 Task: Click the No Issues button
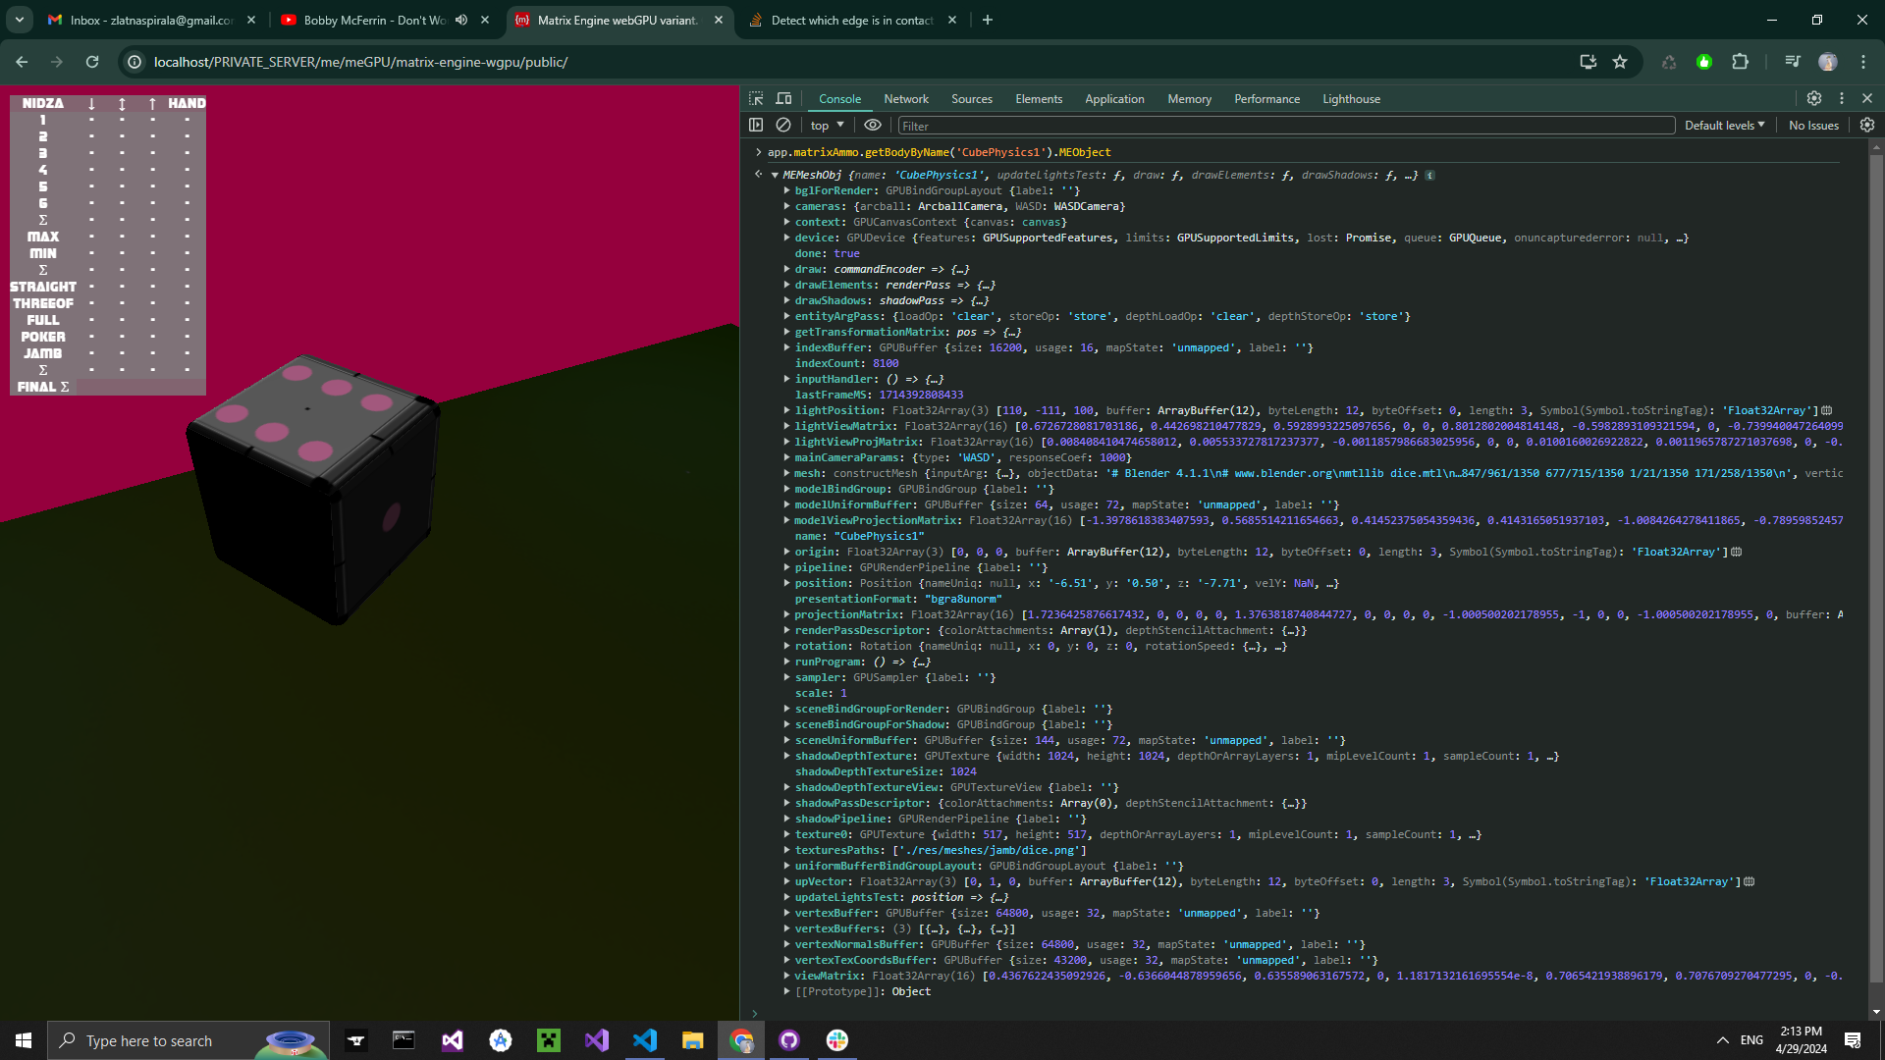1813,126
